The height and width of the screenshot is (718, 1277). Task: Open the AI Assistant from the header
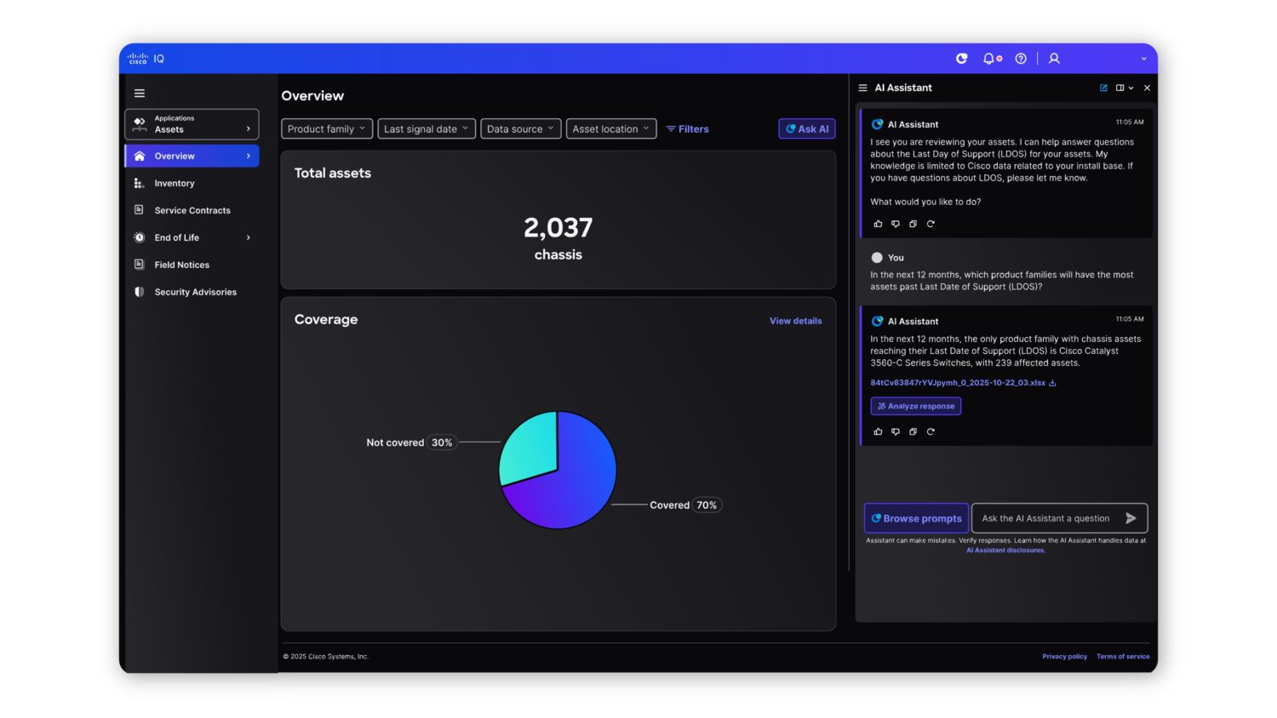click(961, 58)
